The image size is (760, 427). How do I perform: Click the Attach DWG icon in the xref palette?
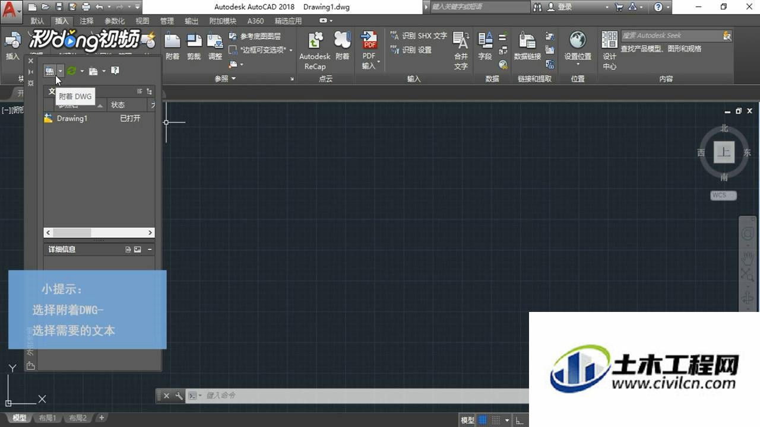(x=50, y=71)
